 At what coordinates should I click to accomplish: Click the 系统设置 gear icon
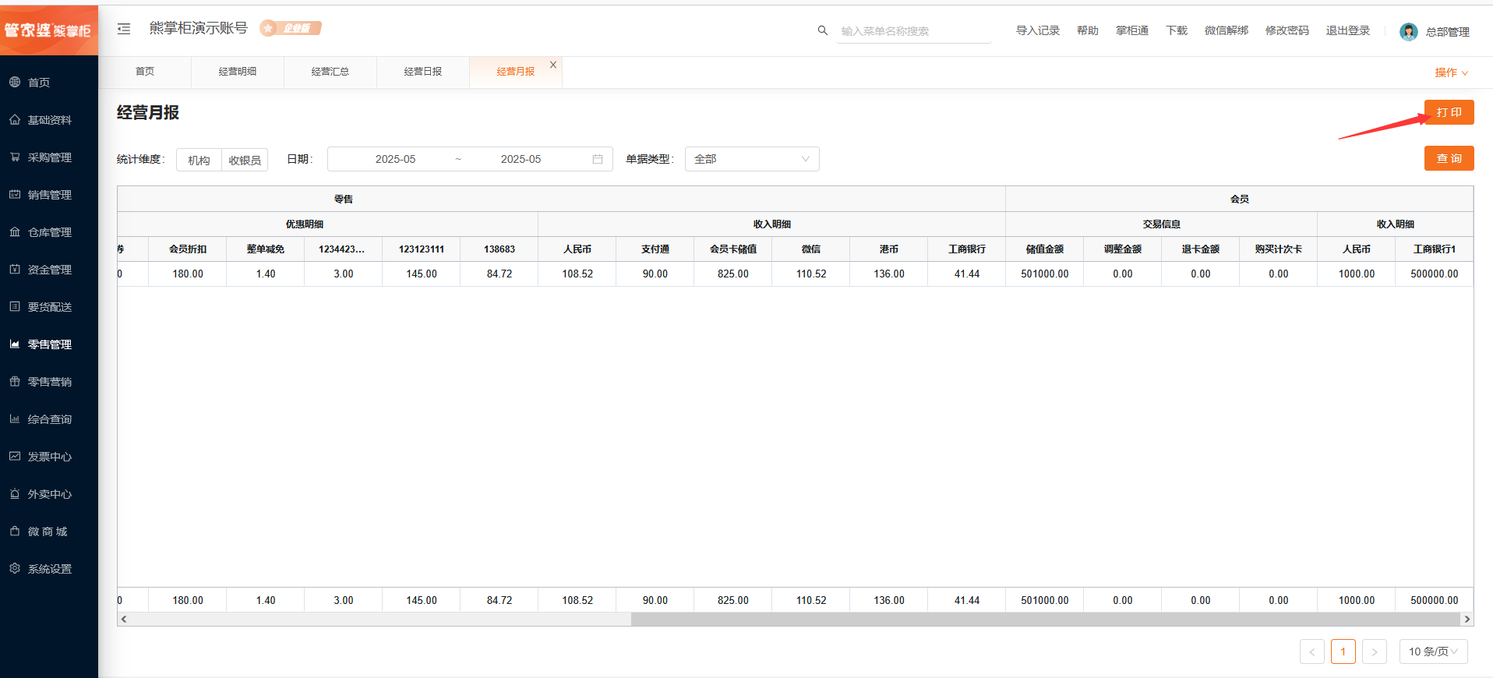point(15,568)
